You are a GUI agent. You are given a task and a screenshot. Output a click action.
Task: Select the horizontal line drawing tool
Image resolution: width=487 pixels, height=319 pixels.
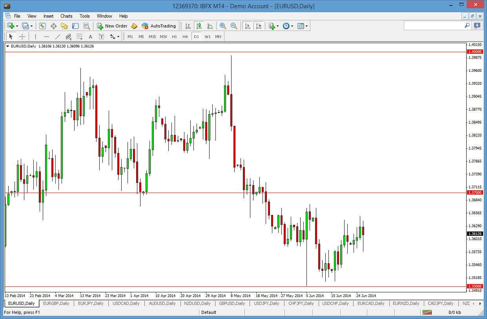tap(46, 36)
